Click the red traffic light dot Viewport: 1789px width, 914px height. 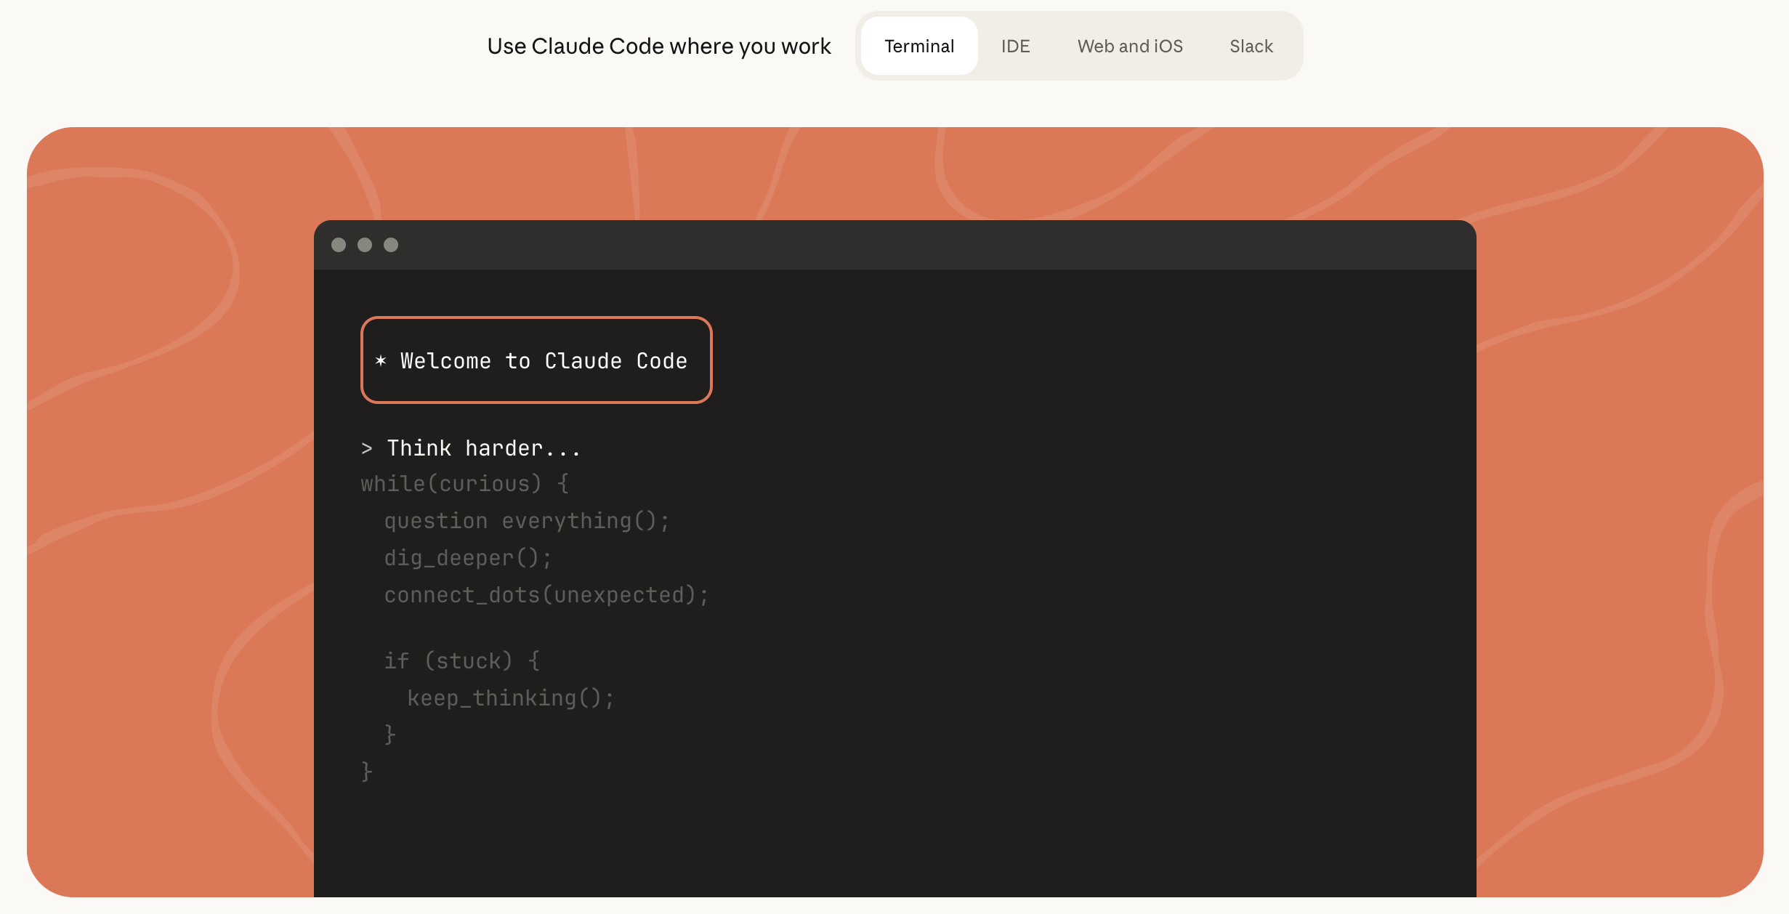(x=339, y=245)
